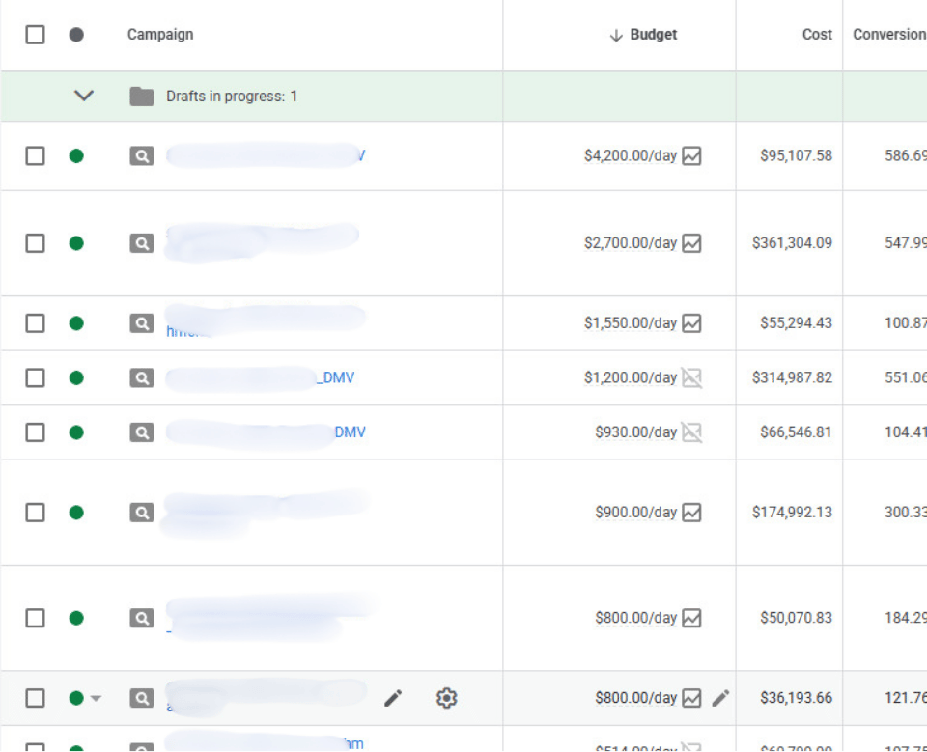The height and width of the screenshot is (752, 927).
Task: Click search campaign type icon in $900.00/day row
Action: coord(142,513)
